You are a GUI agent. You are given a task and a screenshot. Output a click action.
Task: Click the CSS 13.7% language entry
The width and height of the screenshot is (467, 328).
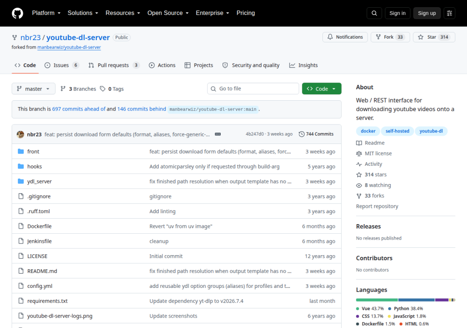(x=369, y=317)
